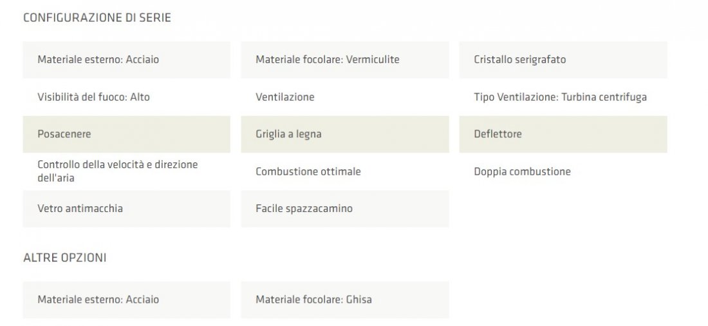Click the Vetro antimacchia cell
Screen dimensions: 708x326
(x=126, y=209)
